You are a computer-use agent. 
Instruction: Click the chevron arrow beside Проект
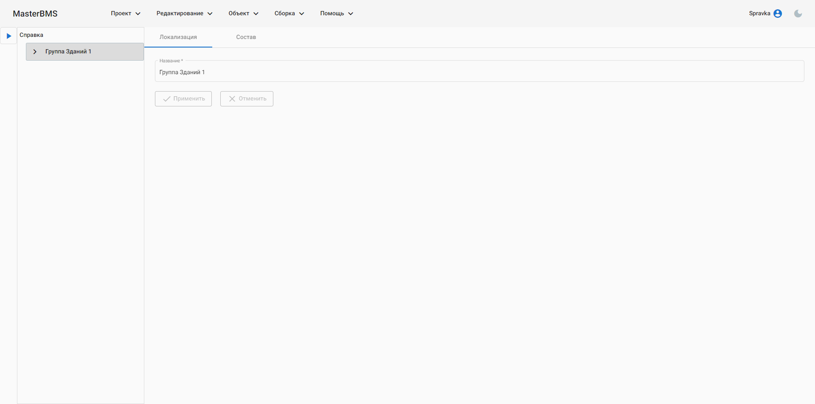pos(138,14)
